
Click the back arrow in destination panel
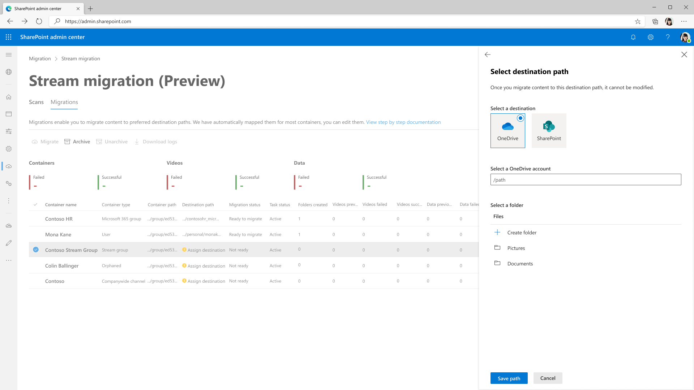[487, 54]
